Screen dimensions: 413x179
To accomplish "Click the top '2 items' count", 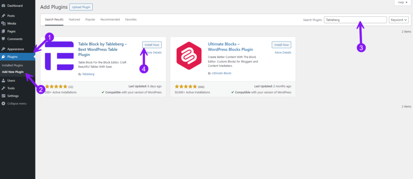I will [x=406, y=31].
